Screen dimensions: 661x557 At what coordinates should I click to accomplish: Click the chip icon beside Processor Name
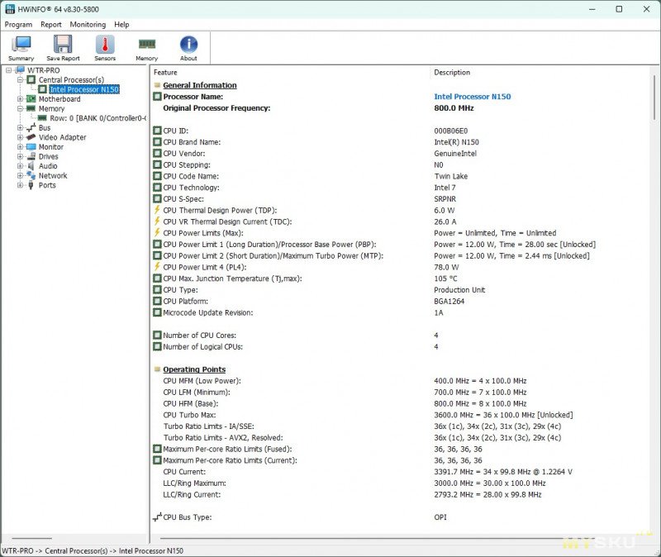tap(157, 97)
